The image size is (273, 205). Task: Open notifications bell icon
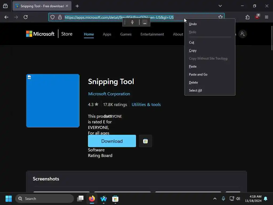(x=266, y=199)
